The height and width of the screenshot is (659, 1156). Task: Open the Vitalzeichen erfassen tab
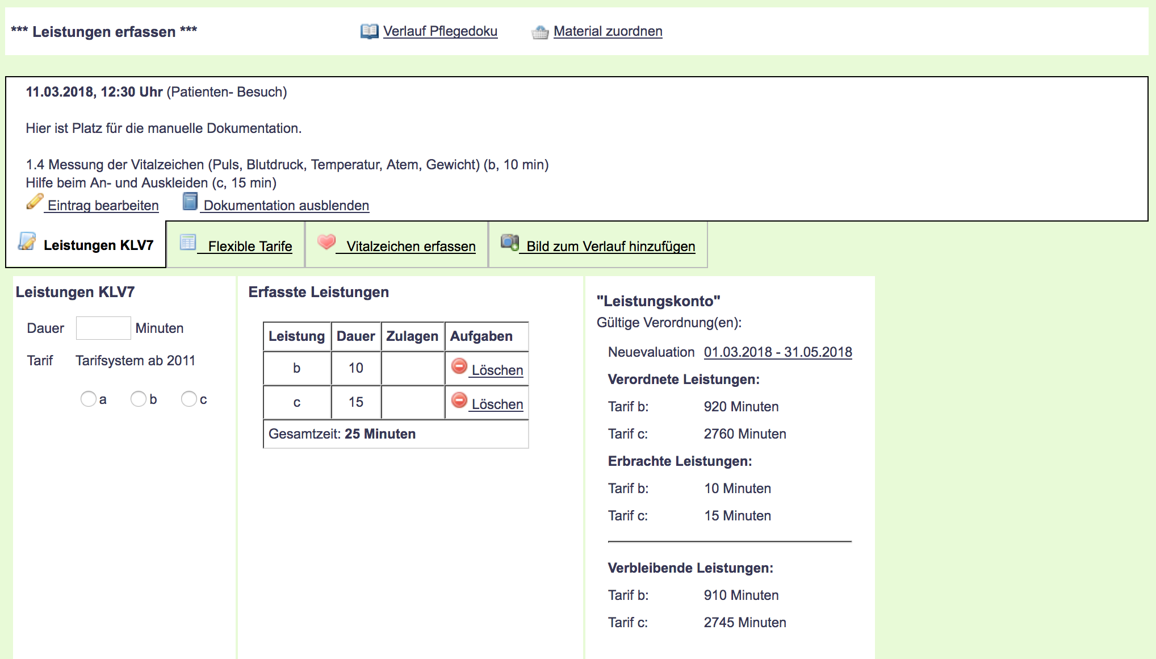pos(411,247)
